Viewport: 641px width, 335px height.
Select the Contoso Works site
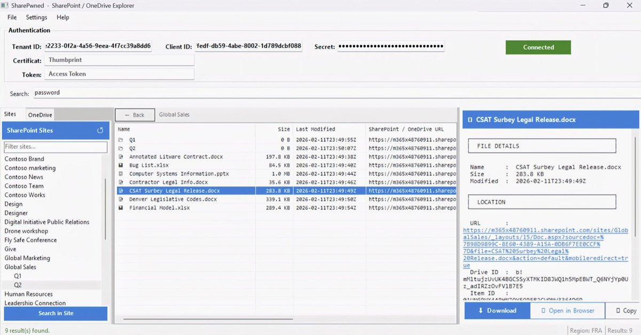coord(25,195)
